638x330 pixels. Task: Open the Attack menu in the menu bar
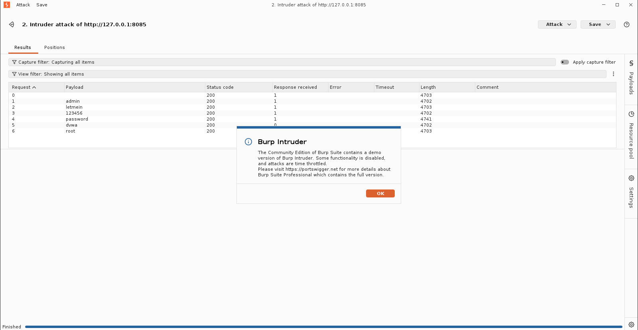(23, 5)
